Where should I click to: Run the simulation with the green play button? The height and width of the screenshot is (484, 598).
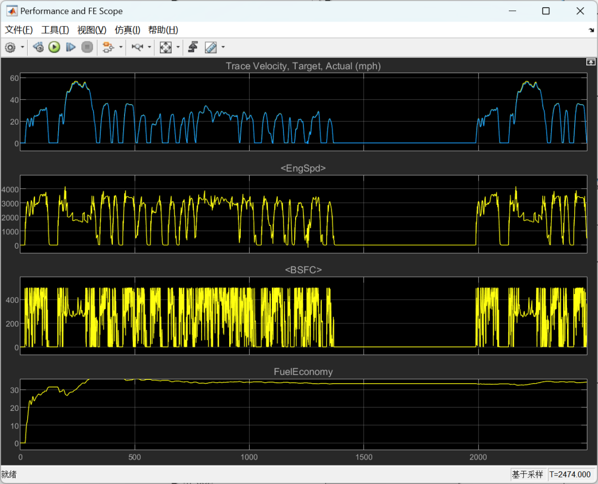point(54,47)
